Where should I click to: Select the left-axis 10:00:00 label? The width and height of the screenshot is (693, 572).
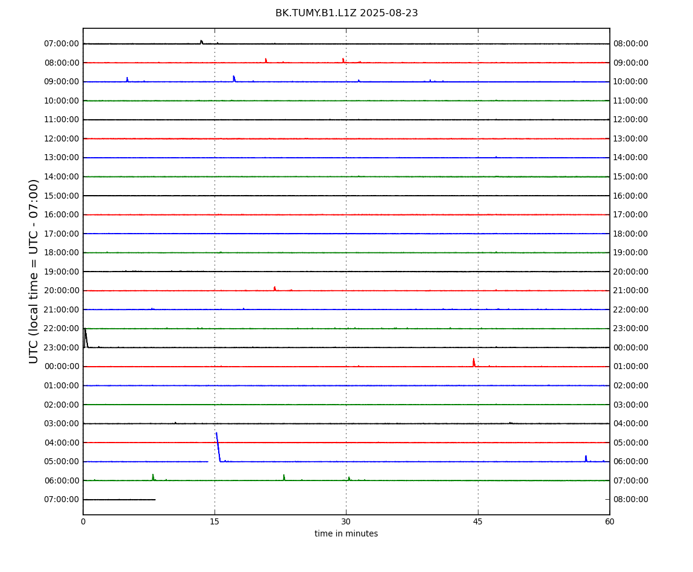(62, 101)
